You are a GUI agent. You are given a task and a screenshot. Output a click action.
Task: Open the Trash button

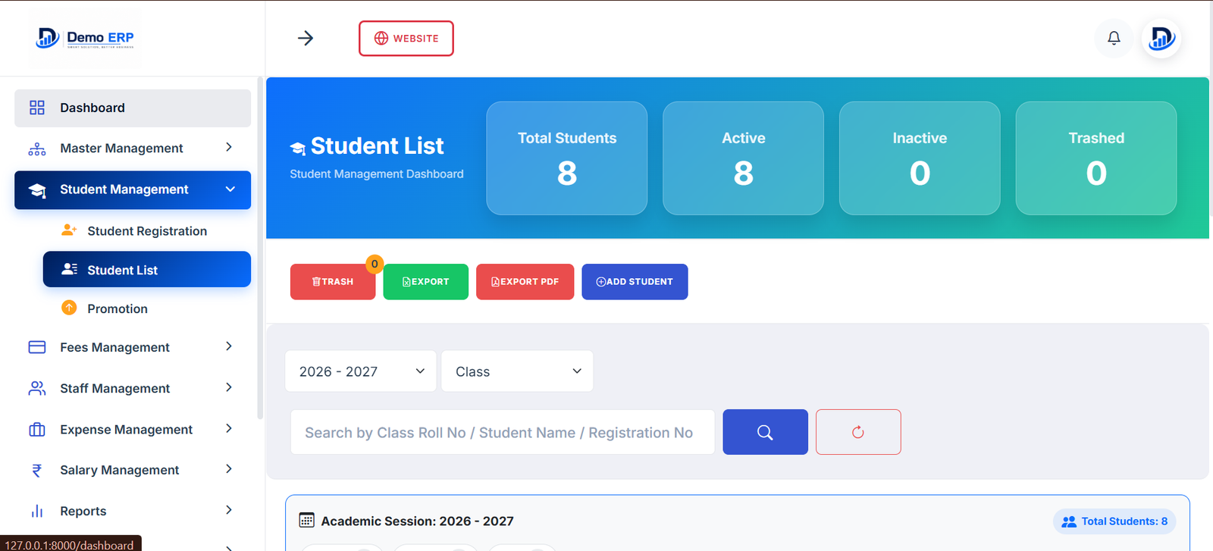pos(333,282)
